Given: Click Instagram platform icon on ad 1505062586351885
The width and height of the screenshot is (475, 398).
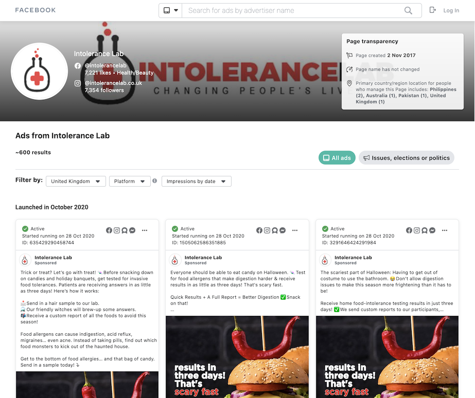Looking at the screenshot, I should coord(267,230).
